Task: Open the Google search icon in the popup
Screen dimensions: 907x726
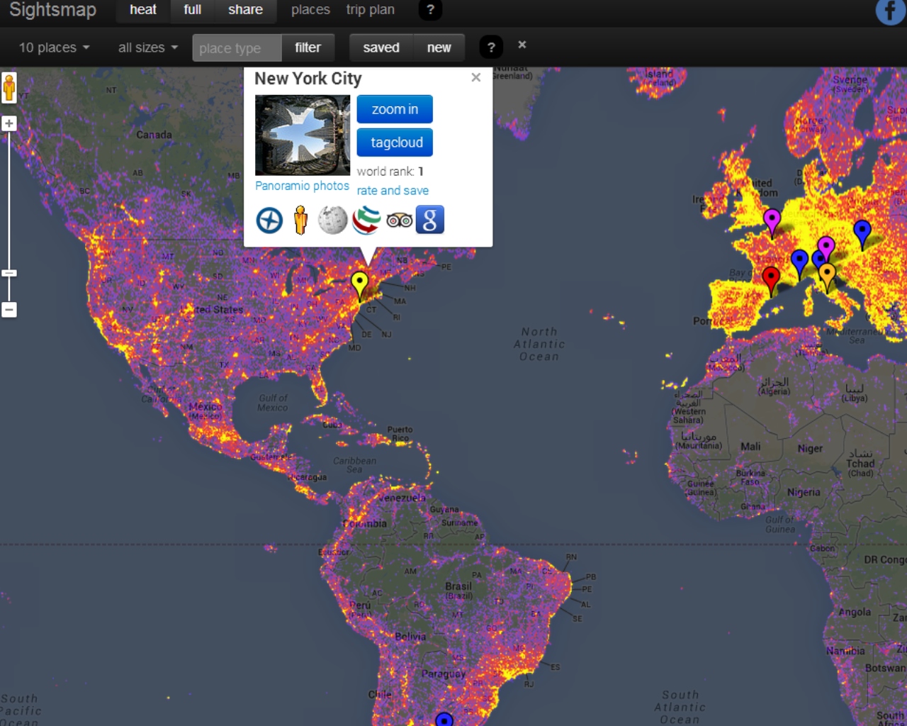Action: pos(430,220)
